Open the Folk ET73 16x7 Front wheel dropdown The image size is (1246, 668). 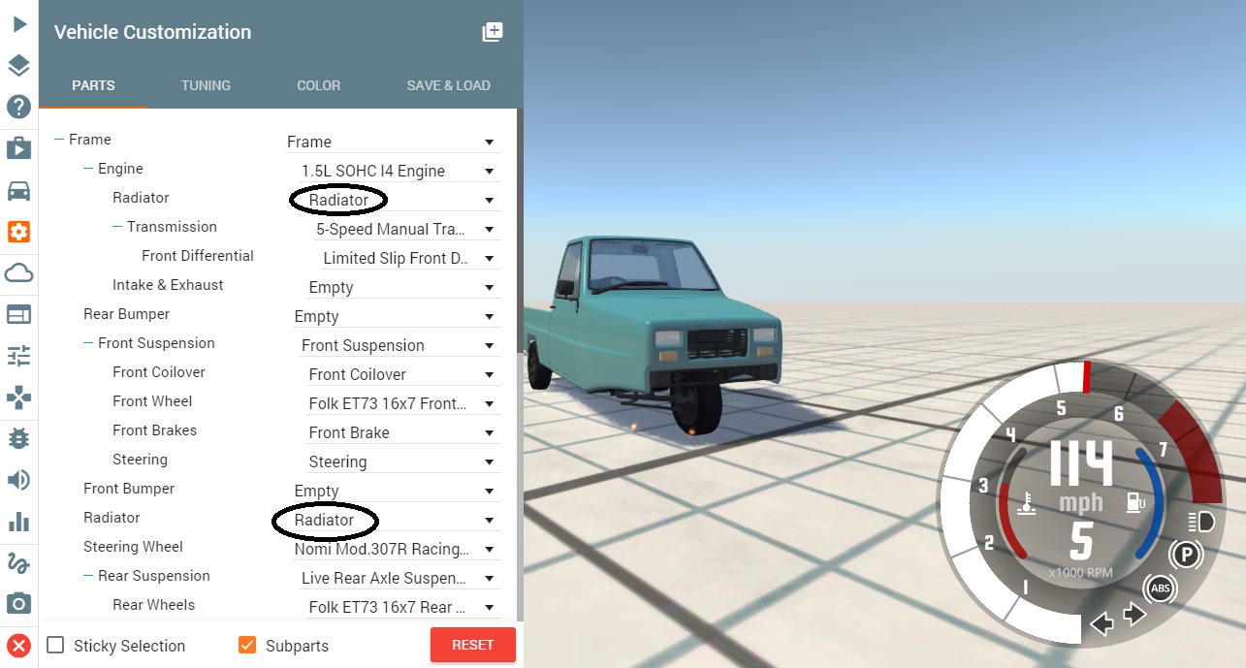tap(403, 403)
